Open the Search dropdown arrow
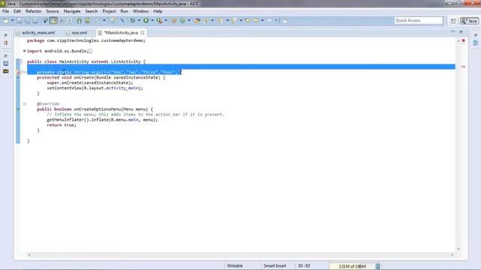This screenshot has width=481, height=270. 212,20
